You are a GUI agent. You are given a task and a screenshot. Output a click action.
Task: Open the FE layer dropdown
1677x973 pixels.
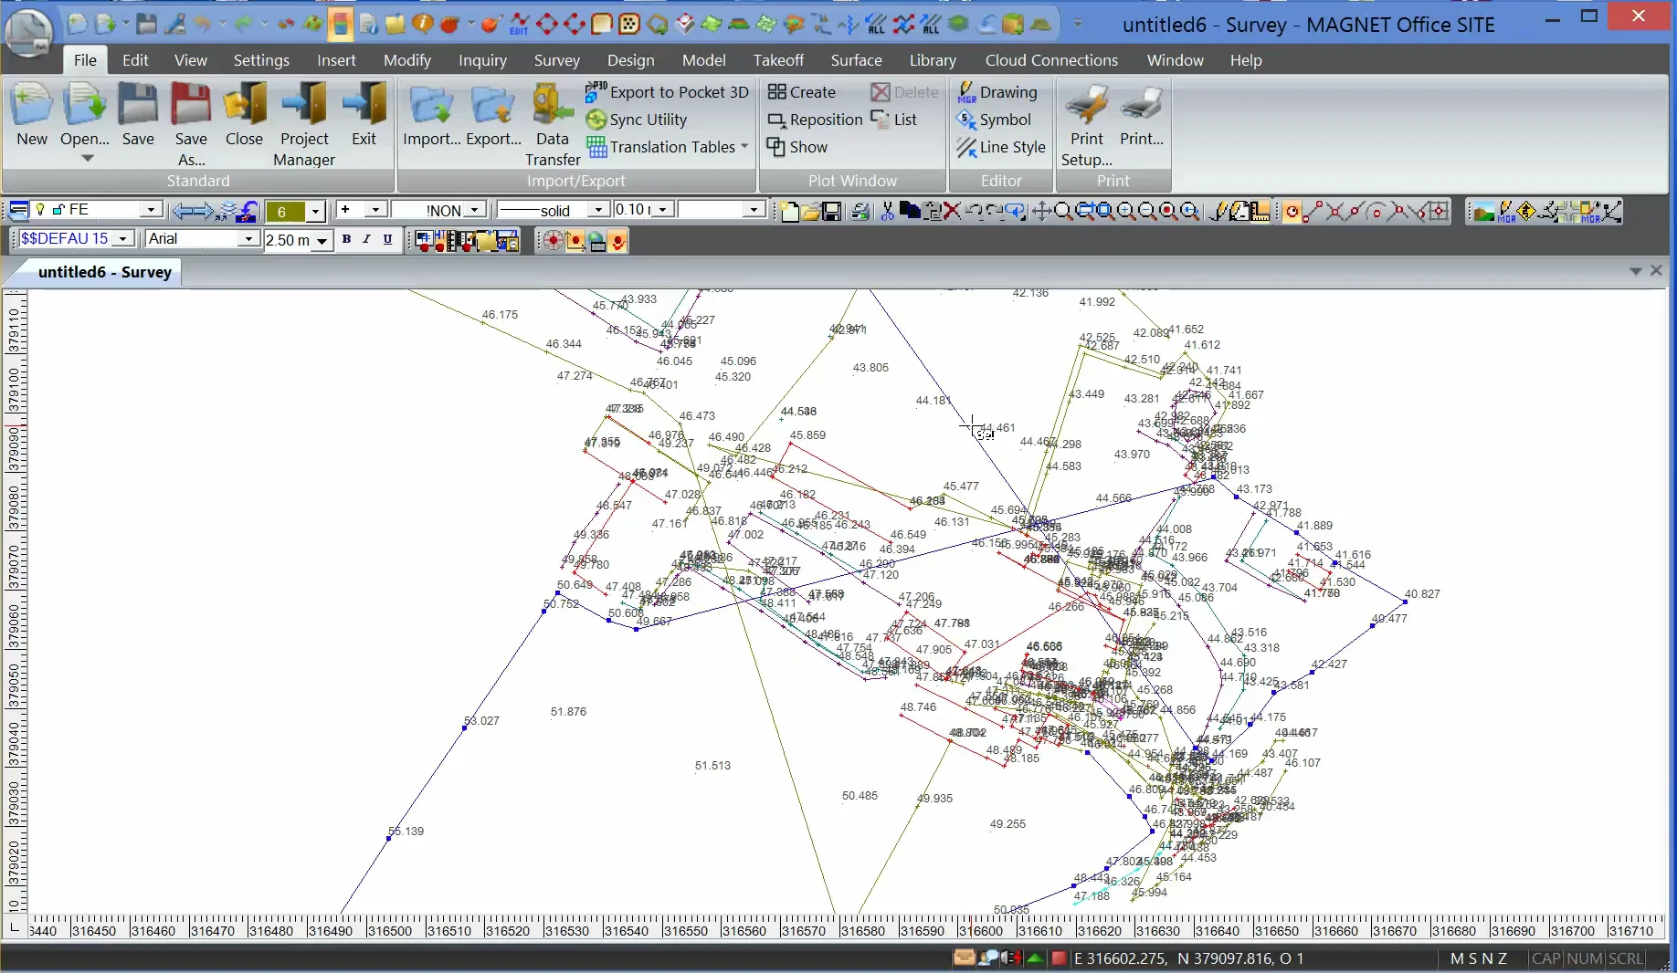click(151, 210)
